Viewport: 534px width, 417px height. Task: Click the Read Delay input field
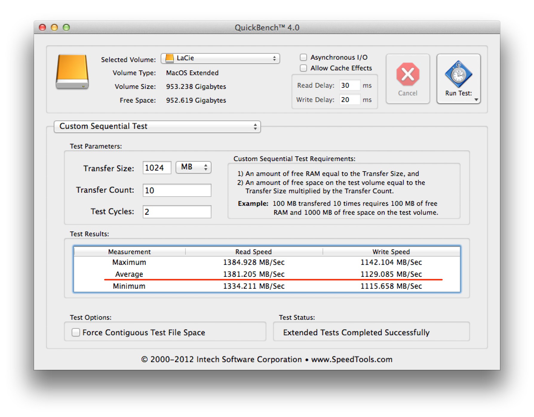point(350,85)
